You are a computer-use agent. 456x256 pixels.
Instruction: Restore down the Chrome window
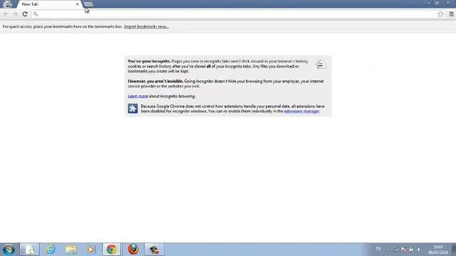coord(437,3)
